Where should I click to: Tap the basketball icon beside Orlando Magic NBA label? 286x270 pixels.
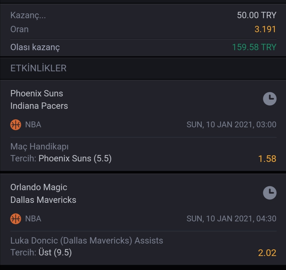[x=16, y=219]
